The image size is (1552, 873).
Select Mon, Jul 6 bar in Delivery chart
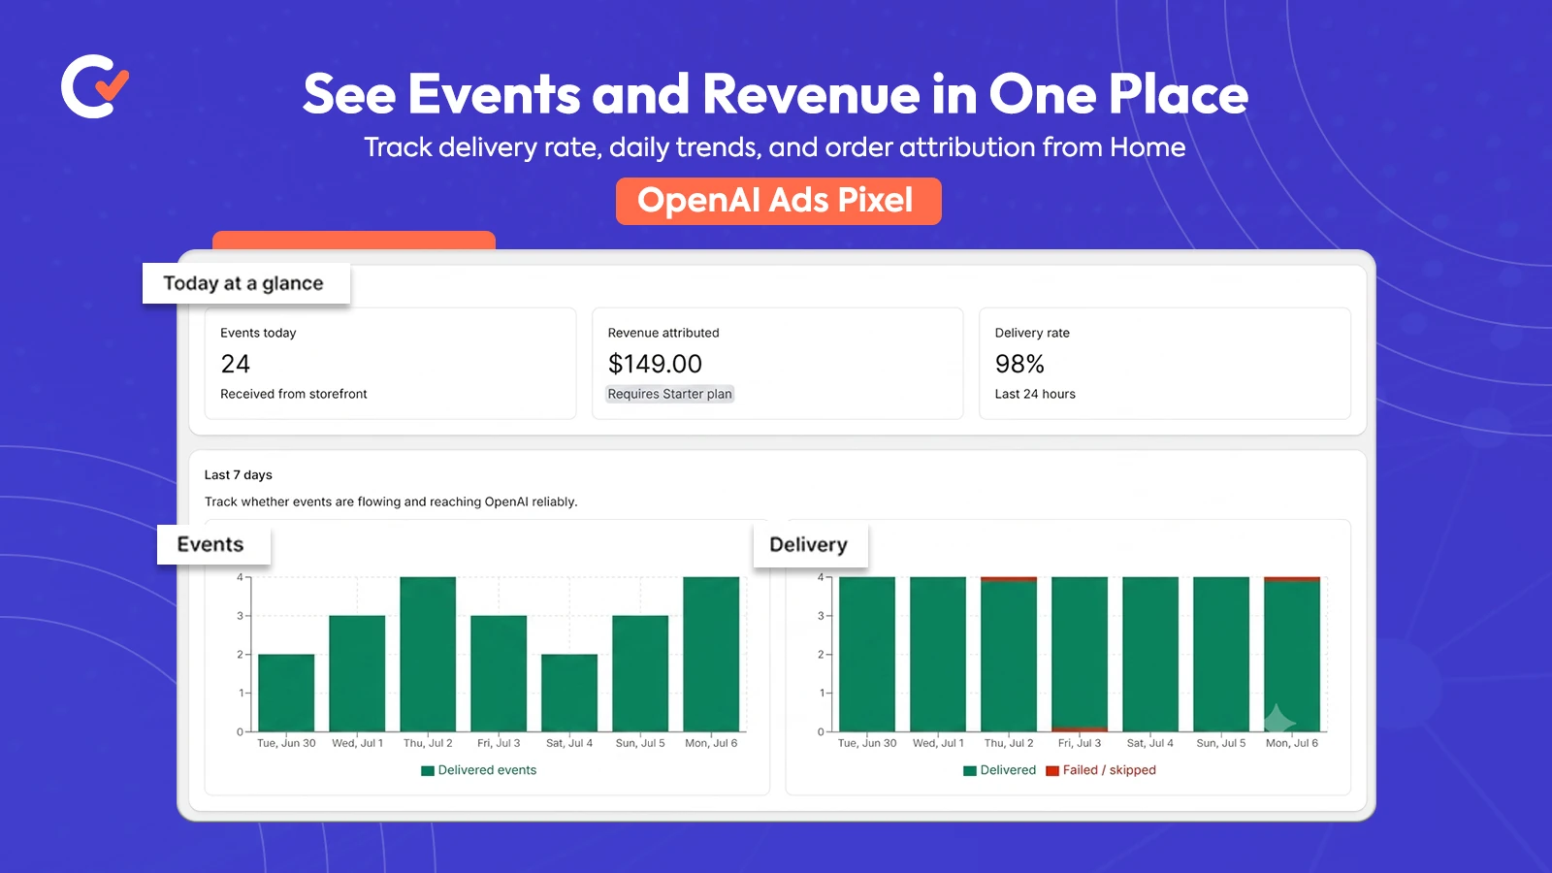pos(1292,656)
